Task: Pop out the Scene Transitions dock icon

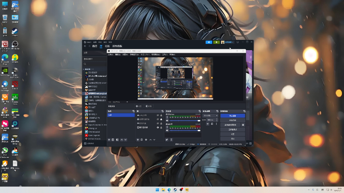Action: 217,111
